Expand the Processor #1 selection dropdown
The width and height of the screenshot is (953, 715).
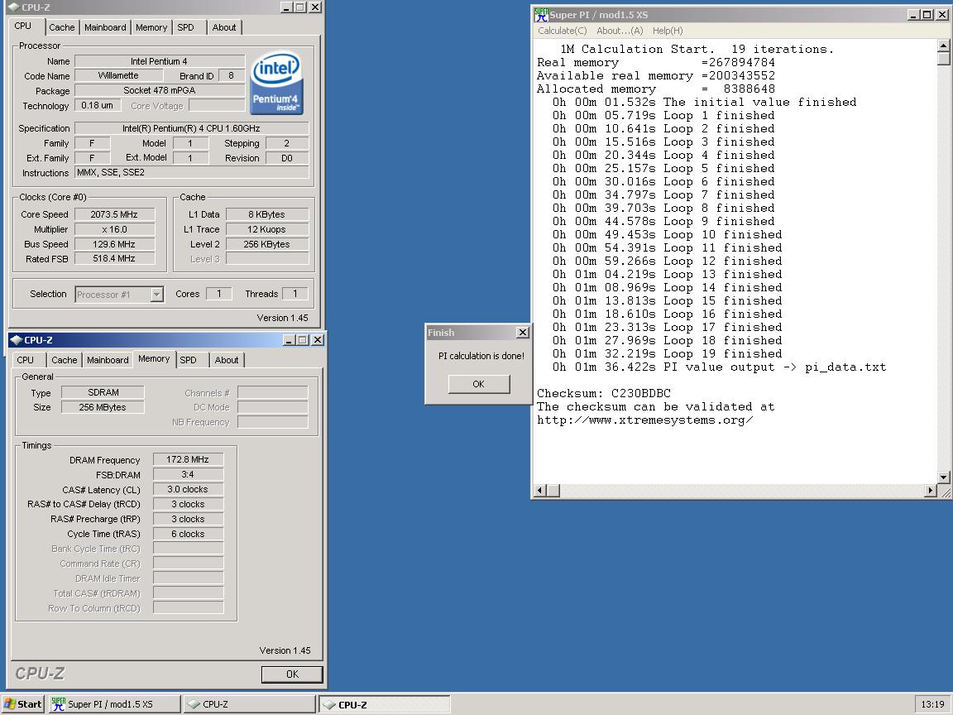(x=157, y=295)
